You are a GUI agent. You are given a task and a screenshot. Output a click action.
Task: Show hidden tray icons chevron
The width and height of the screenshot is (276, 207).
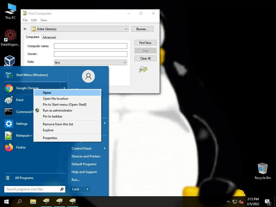pyautogui.click(x=228, y=202)
